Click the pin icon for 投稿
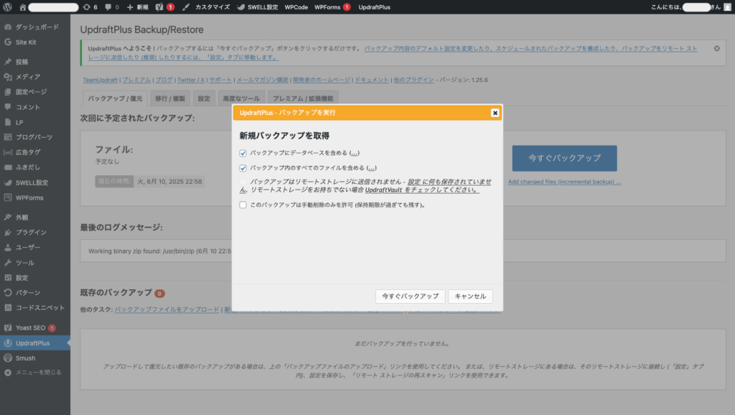The width and height of the screenshot is (735, 415). [x=8, y=62]
